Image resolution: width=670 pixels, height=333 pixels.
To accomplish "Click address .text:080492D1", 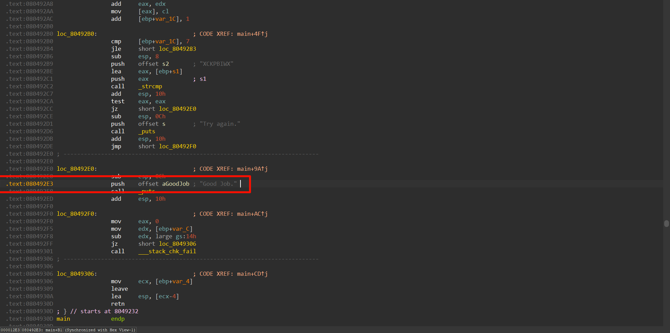I will pyautogui.click(x=30, y=124).
